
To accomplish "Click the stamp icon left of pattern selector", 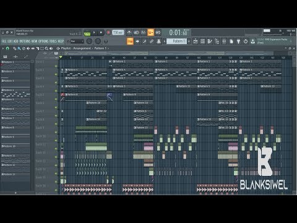I will (x=158, y=42).
